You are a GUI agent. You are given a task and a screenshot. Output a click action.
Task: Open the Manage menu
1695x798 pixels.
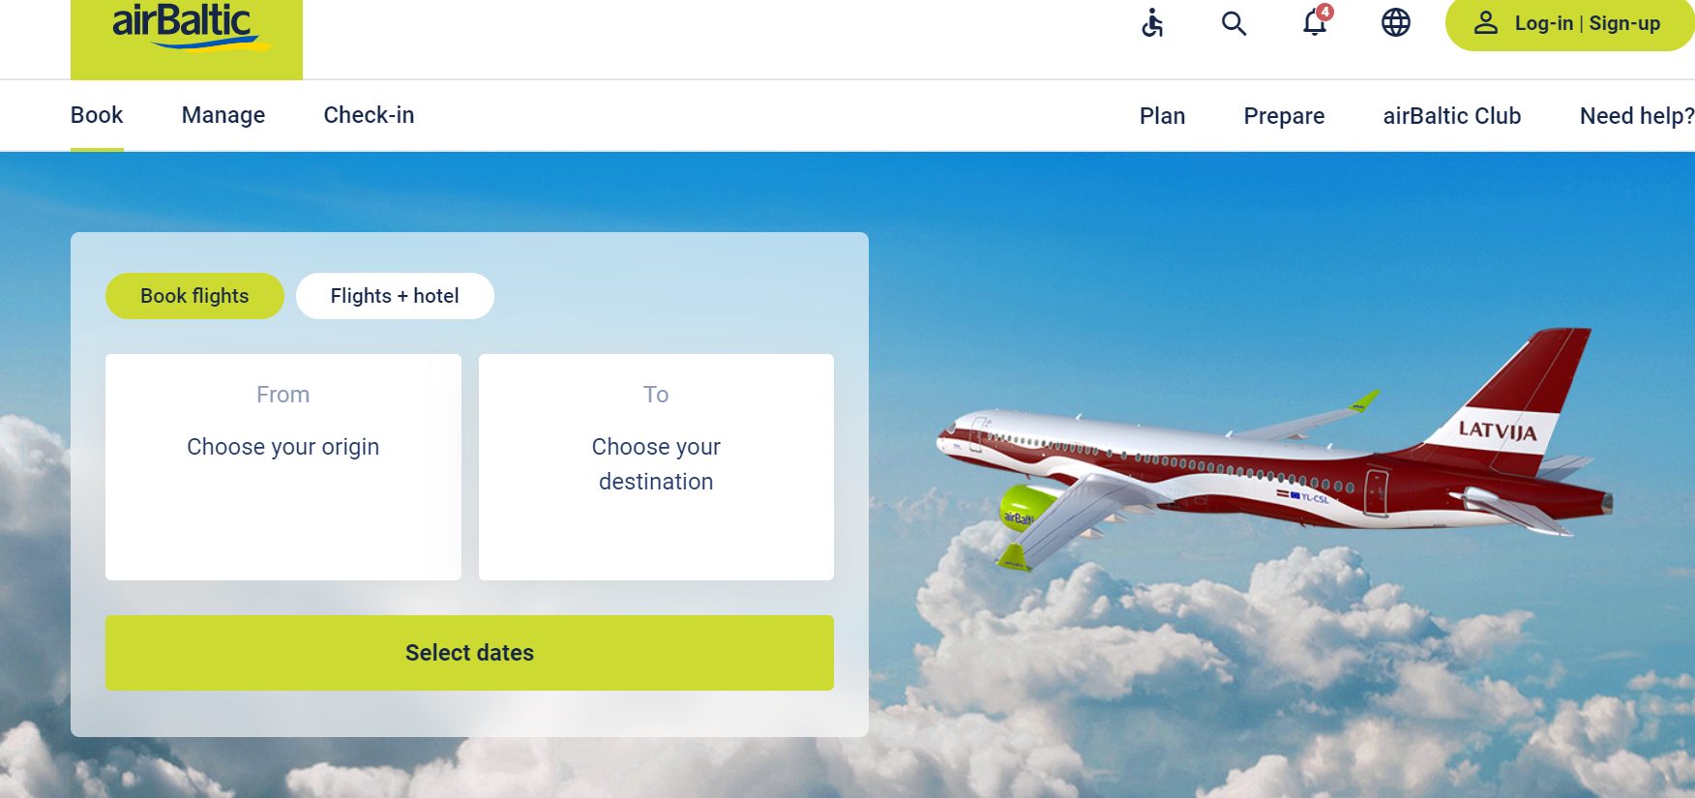223,115
